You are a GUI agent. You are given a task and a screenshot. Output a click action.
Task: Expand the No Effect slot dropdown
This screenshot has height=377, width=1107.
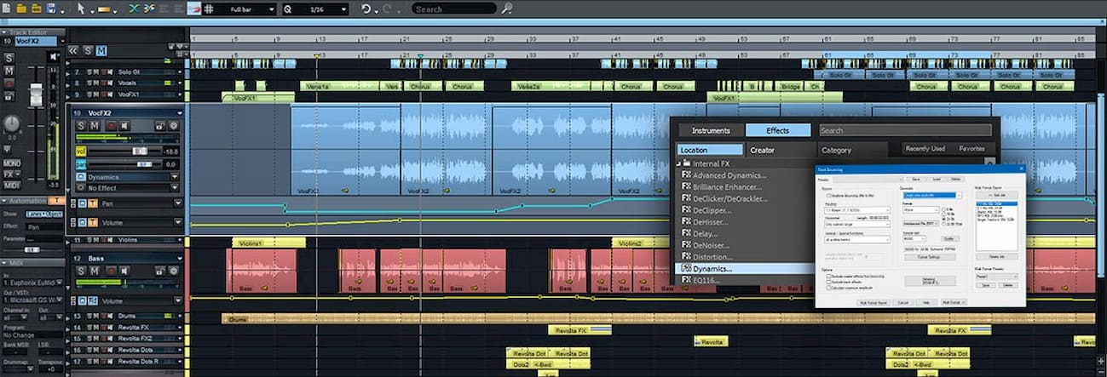point(175,187)
